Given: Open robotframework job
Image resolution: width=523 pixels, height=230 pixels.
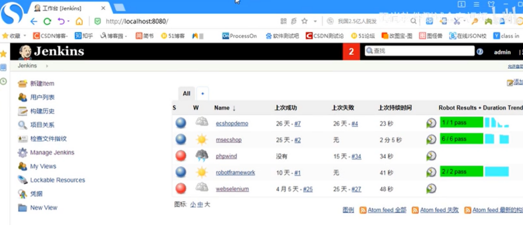Looking at the screenshot, I should click(x=235, y=172).
